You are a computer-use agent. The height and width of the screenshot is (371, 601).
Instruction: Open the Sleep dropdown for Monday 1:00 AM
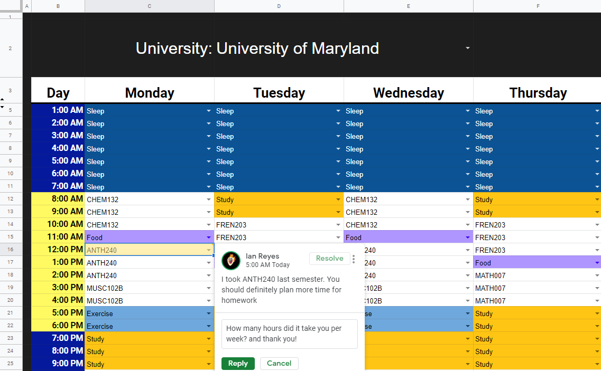(x=208, y=111)
